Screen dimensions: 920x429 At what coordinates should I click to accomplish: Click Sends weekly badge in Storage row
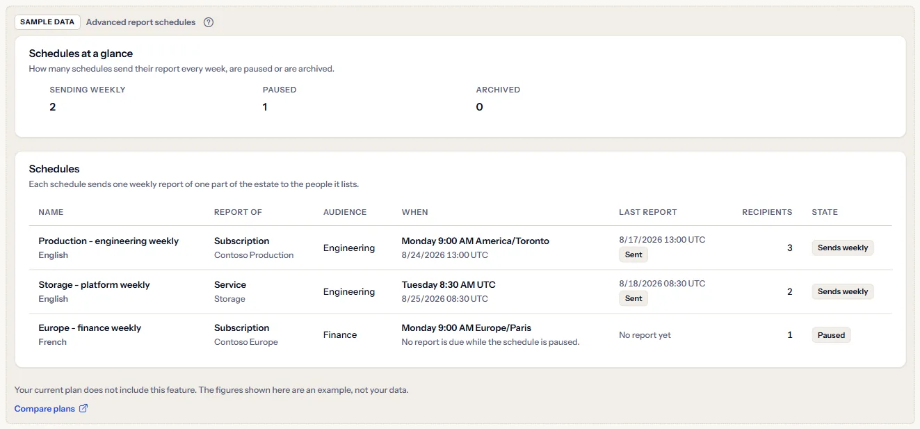(x=843, y=292)
